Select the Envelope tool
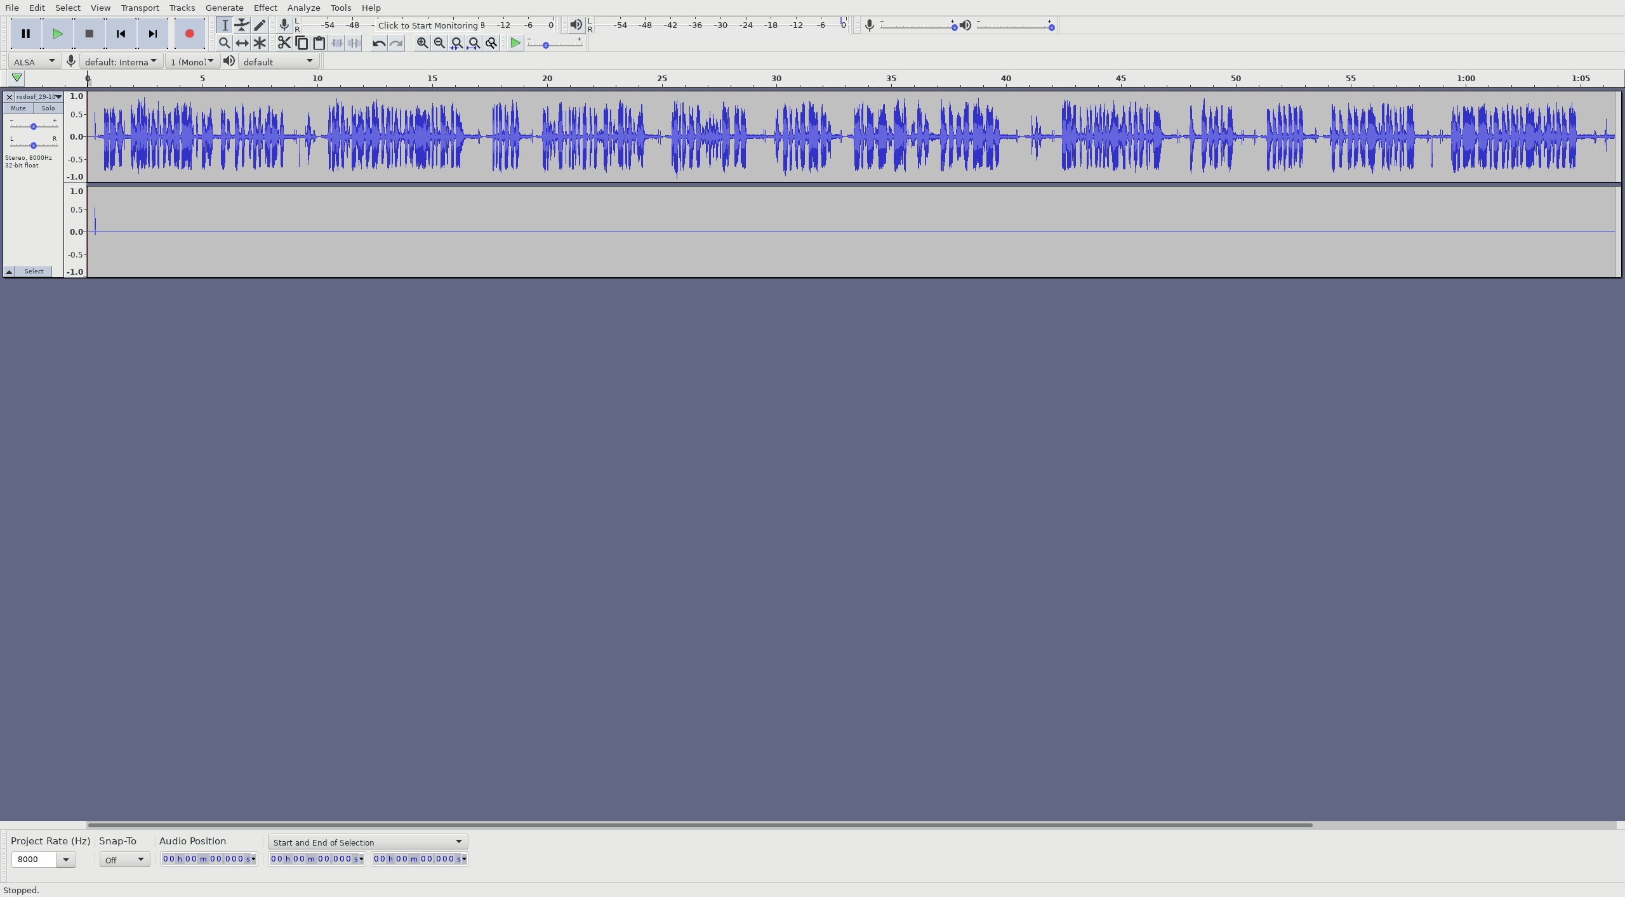 click(x=242, y=25)
